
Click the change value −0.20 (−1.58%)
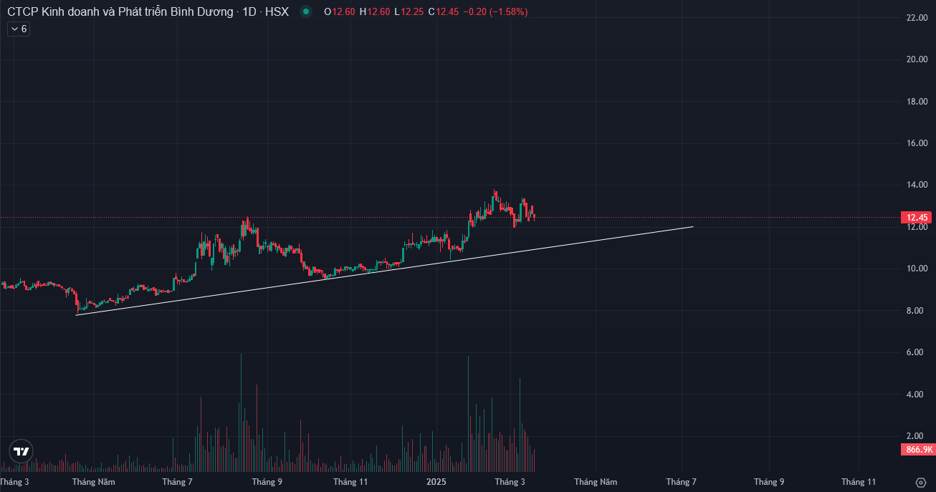495,11
